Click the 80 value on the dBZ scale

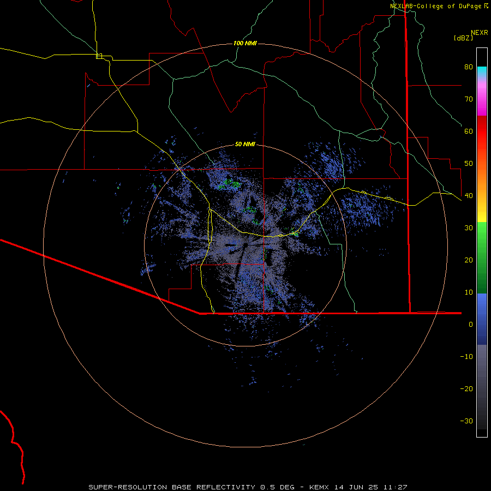(469, 67)
